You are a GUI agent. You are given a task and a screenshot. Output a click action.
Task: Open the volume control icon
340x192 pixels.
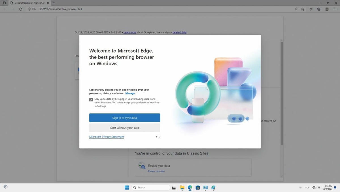[318, 188]
